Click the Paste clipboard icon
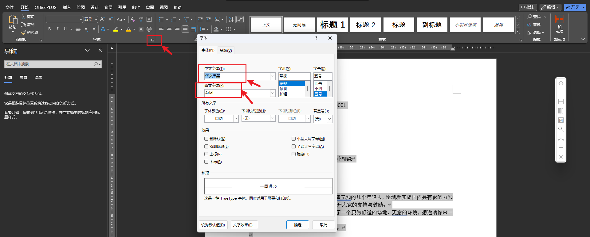This screenshot has height=237, width=590. click(13, 20)
